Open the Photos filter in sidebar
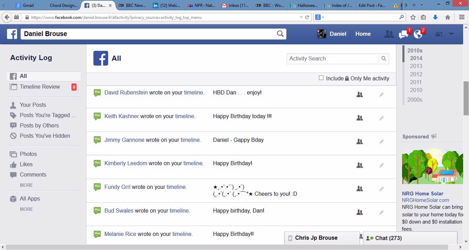Viewport: 469px width, 250px height. click(x=28, y=154)
